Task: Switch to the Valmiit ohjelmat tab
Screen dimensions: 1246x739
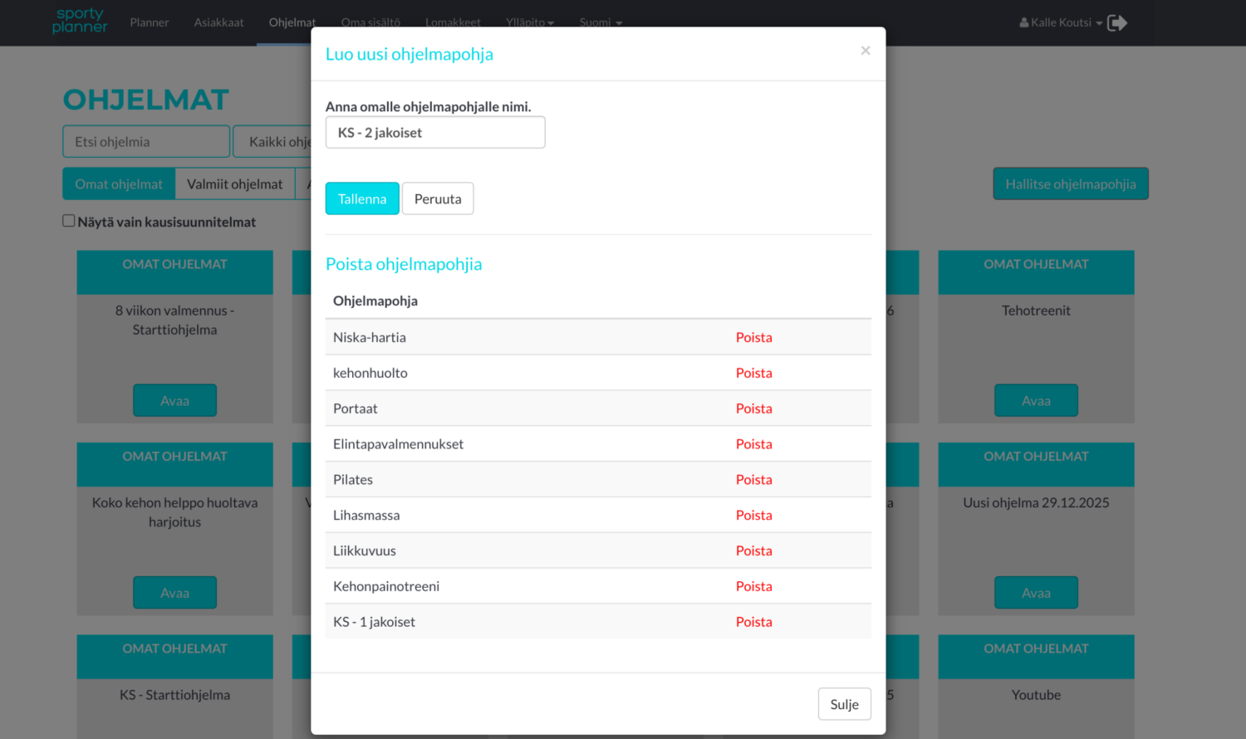Action: coord(235,184)
